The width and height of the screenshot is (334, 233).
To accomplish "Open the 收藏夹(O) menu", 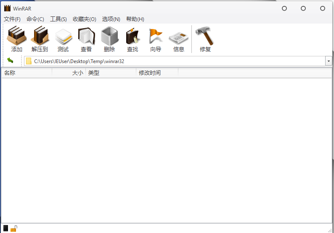I will coord(85,19).
